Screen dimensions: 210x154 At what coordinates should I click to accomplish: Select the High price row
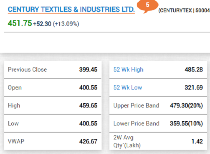coord(52,105)
